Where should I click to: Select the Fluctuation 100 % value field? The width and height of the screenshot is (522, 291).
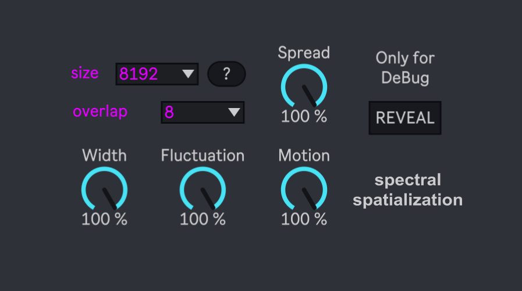[x=203, y=219]
